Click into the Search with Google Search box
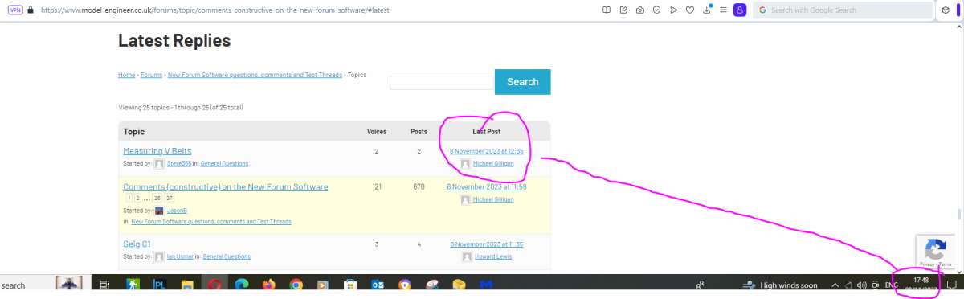The image size is (964, 299). [843, 10]
